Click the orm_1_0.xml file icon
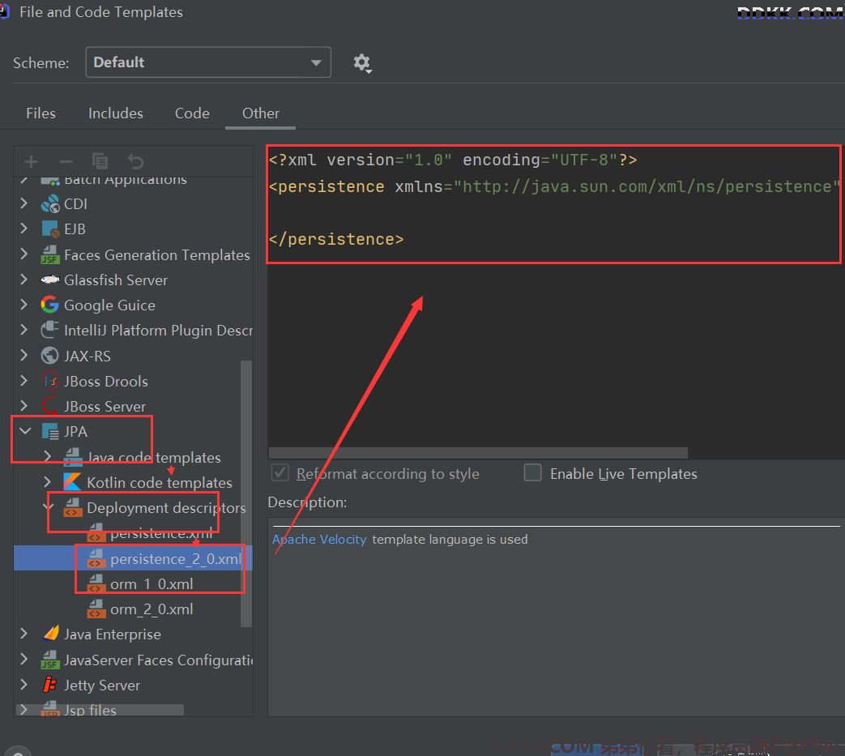This screenshot has height=756, width=845. [96, 583]
